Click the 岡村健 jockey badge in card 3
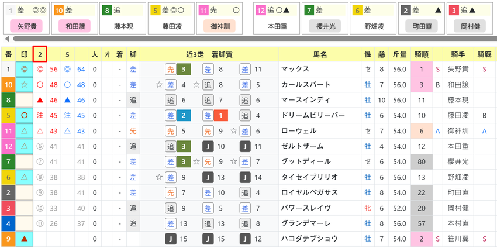 coord(470,26)
